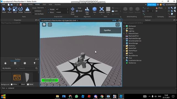Insert a new Part

point(95,10)
